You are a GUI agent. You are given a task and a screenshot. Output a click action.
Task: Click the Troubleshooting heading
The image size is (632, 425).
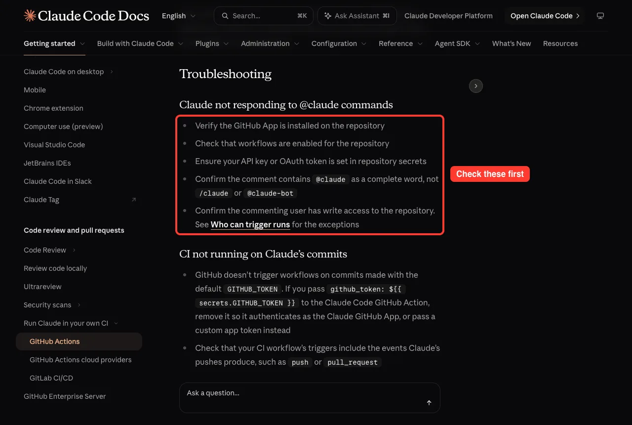pos(225,74)
